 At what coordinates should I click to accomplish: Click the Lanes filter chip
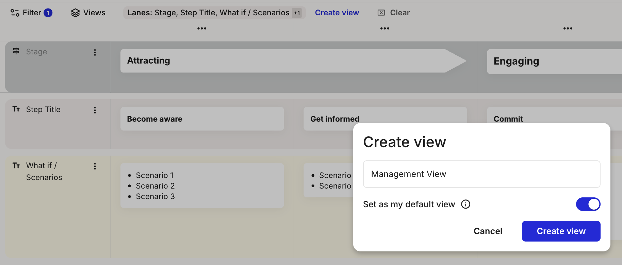pyautogui.click(x=208, y=13)
